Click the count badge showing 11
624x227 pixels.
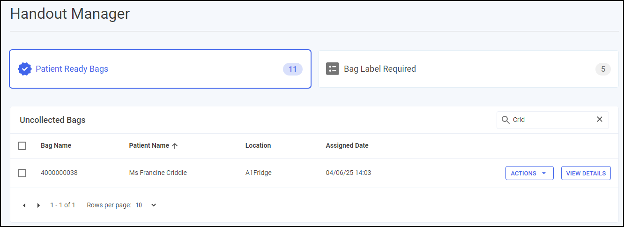(x=292, y=69)
